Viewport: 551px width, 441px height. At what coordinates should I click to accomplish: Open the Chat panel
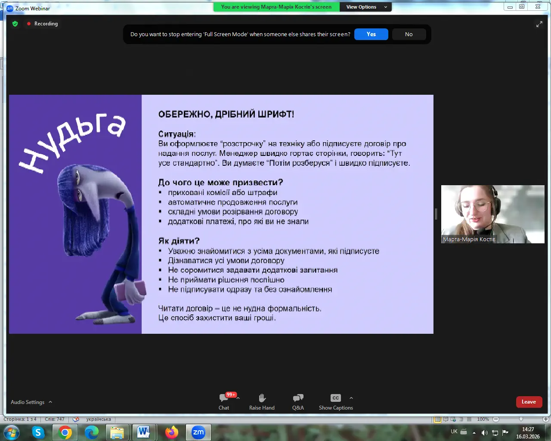pos(224,401)
